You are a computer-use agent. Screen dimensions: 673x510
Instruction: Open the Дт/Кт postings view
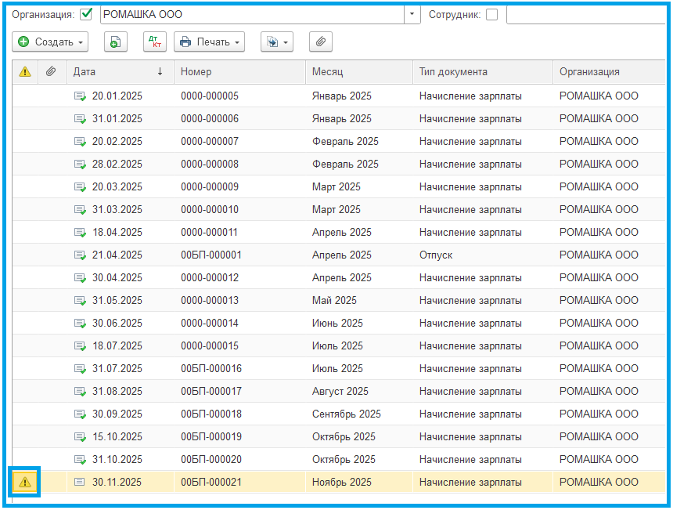(x=155, y=42)
